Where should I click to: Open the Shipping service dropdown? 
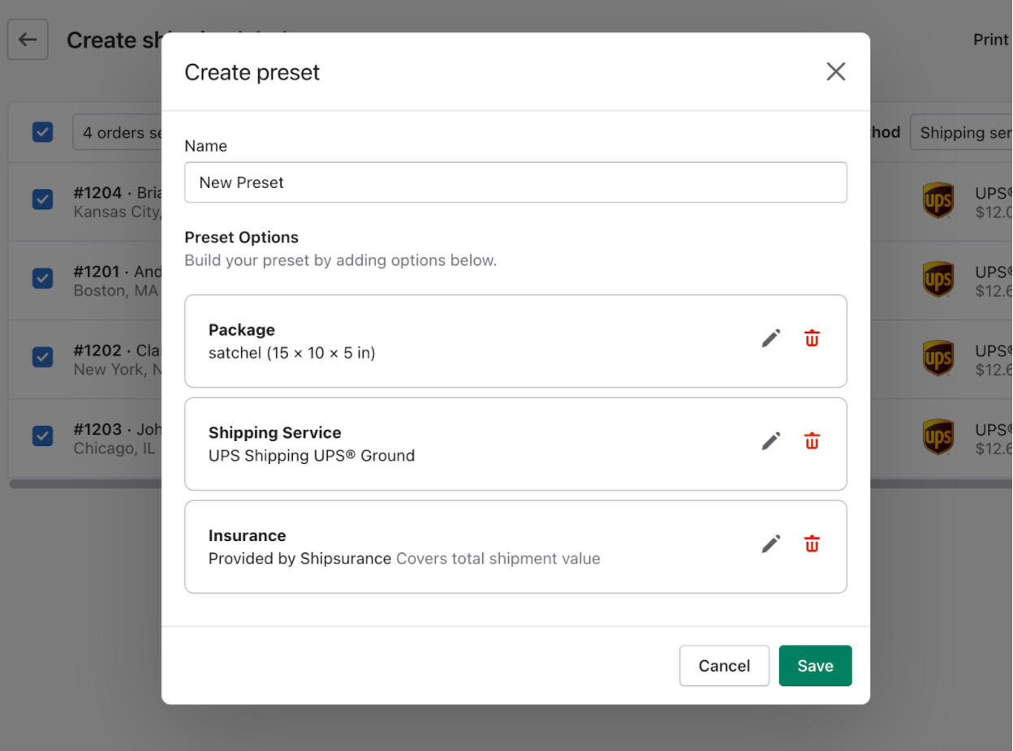pyautogui.click(x=963, y=132)
